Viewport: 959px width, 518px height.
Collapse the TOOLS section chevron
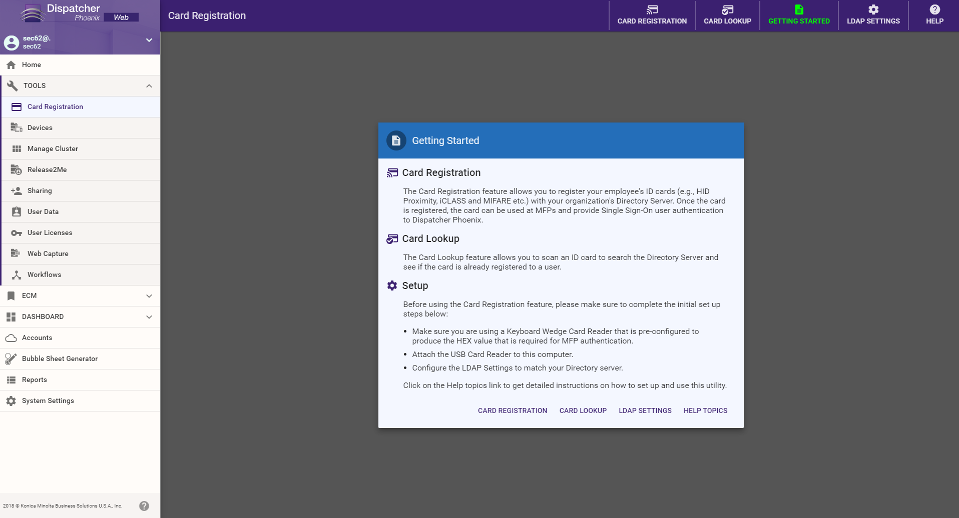[149, 86]
